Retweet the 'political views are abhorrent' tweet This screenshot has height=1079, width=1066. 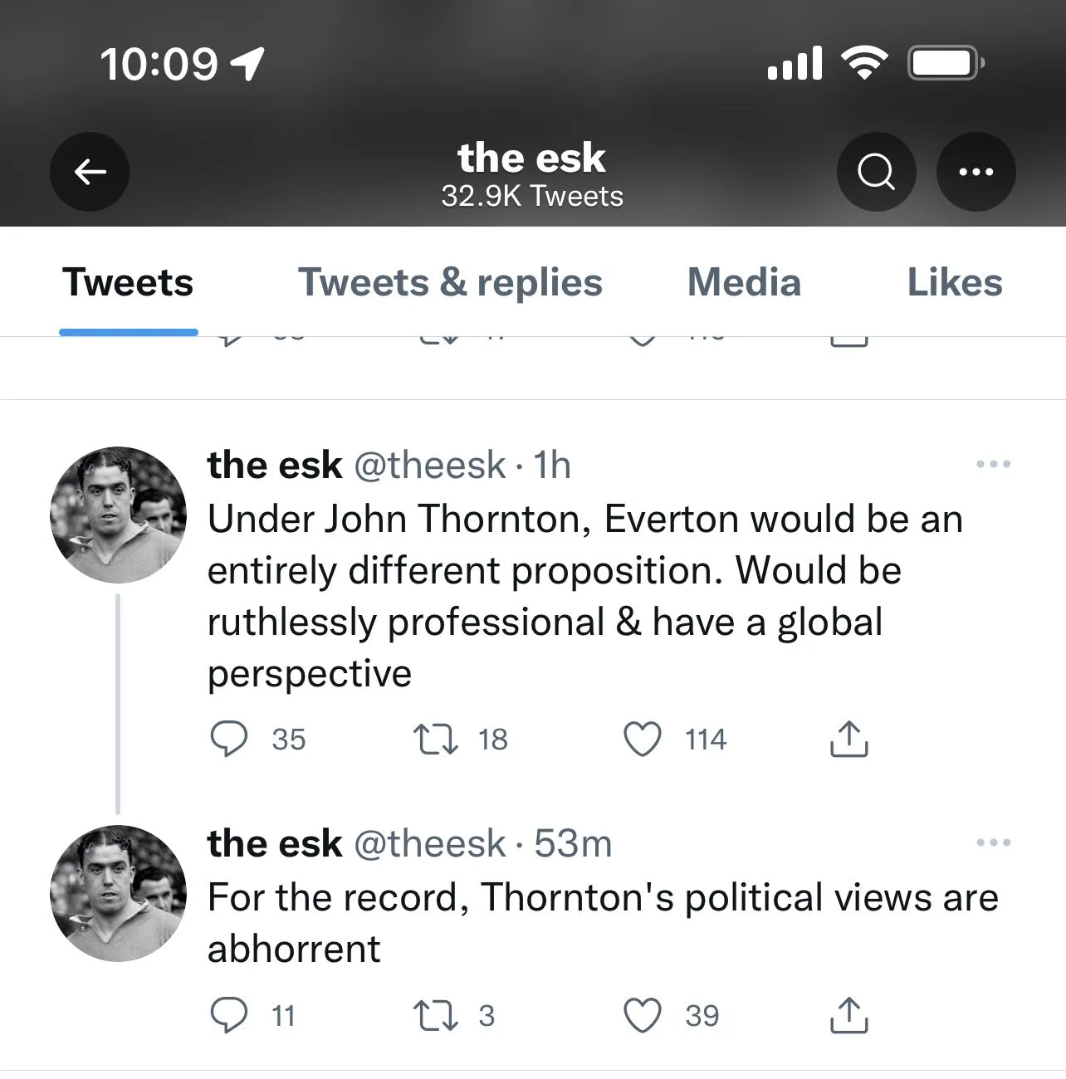(435, 1015)
